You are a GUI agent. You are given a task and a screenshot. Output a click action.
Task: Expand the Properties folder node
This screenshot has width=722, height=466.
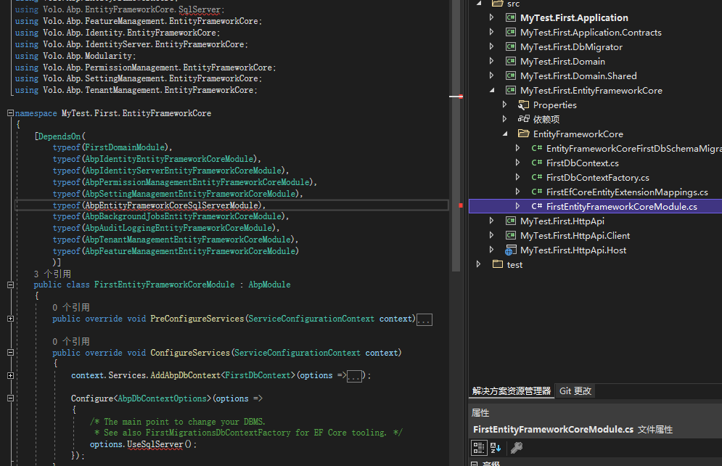[x=504, y=105]
